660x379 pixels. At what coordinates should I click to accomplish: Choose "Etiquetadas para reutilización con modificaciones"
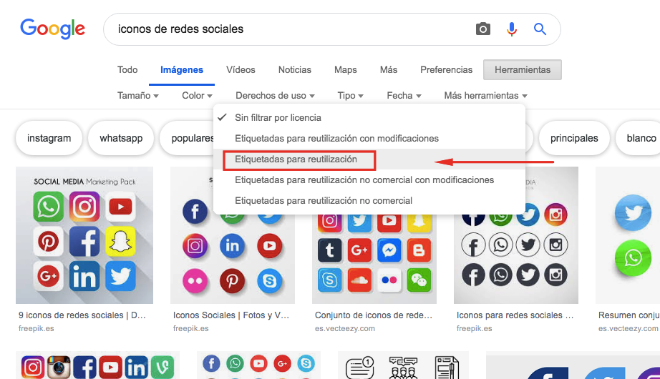(x=369, y=139)
